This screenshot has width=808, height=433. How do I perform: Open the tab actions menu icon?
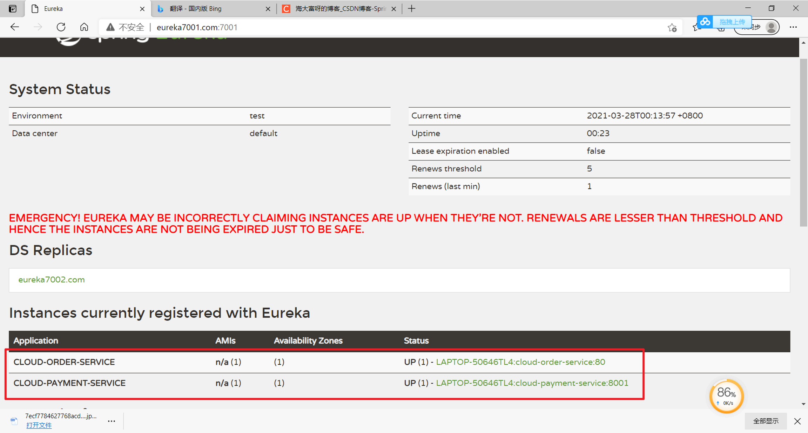(13, 8)
